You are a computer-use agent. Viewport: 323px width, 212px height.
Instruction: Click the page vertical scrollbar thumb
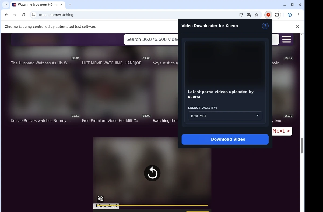[x=302, y=146]
